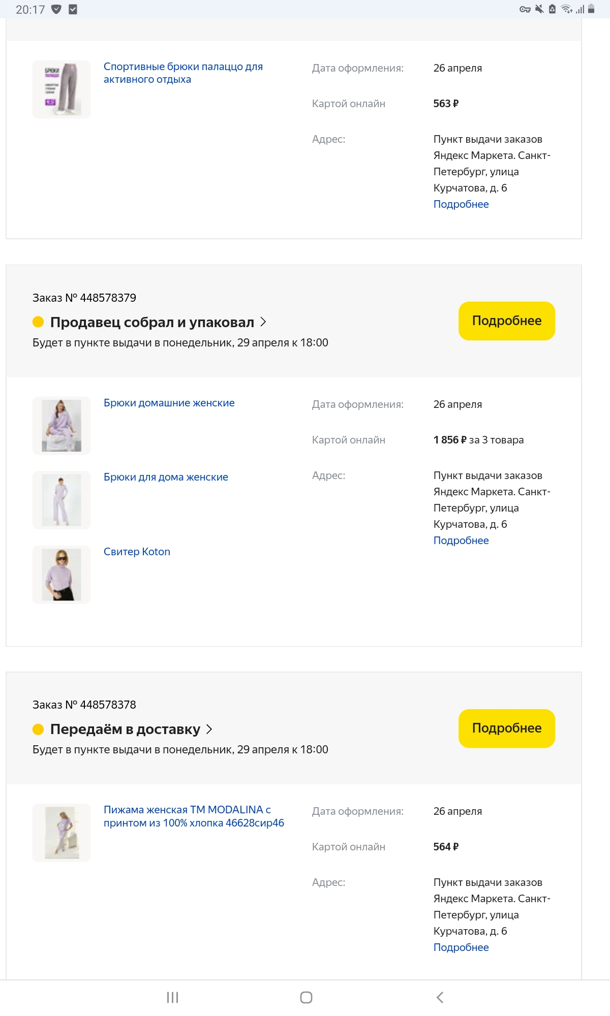610x1016 pixels.
Task: Open the Брюки домашние женские product image
Action: [x=62, y=426]
